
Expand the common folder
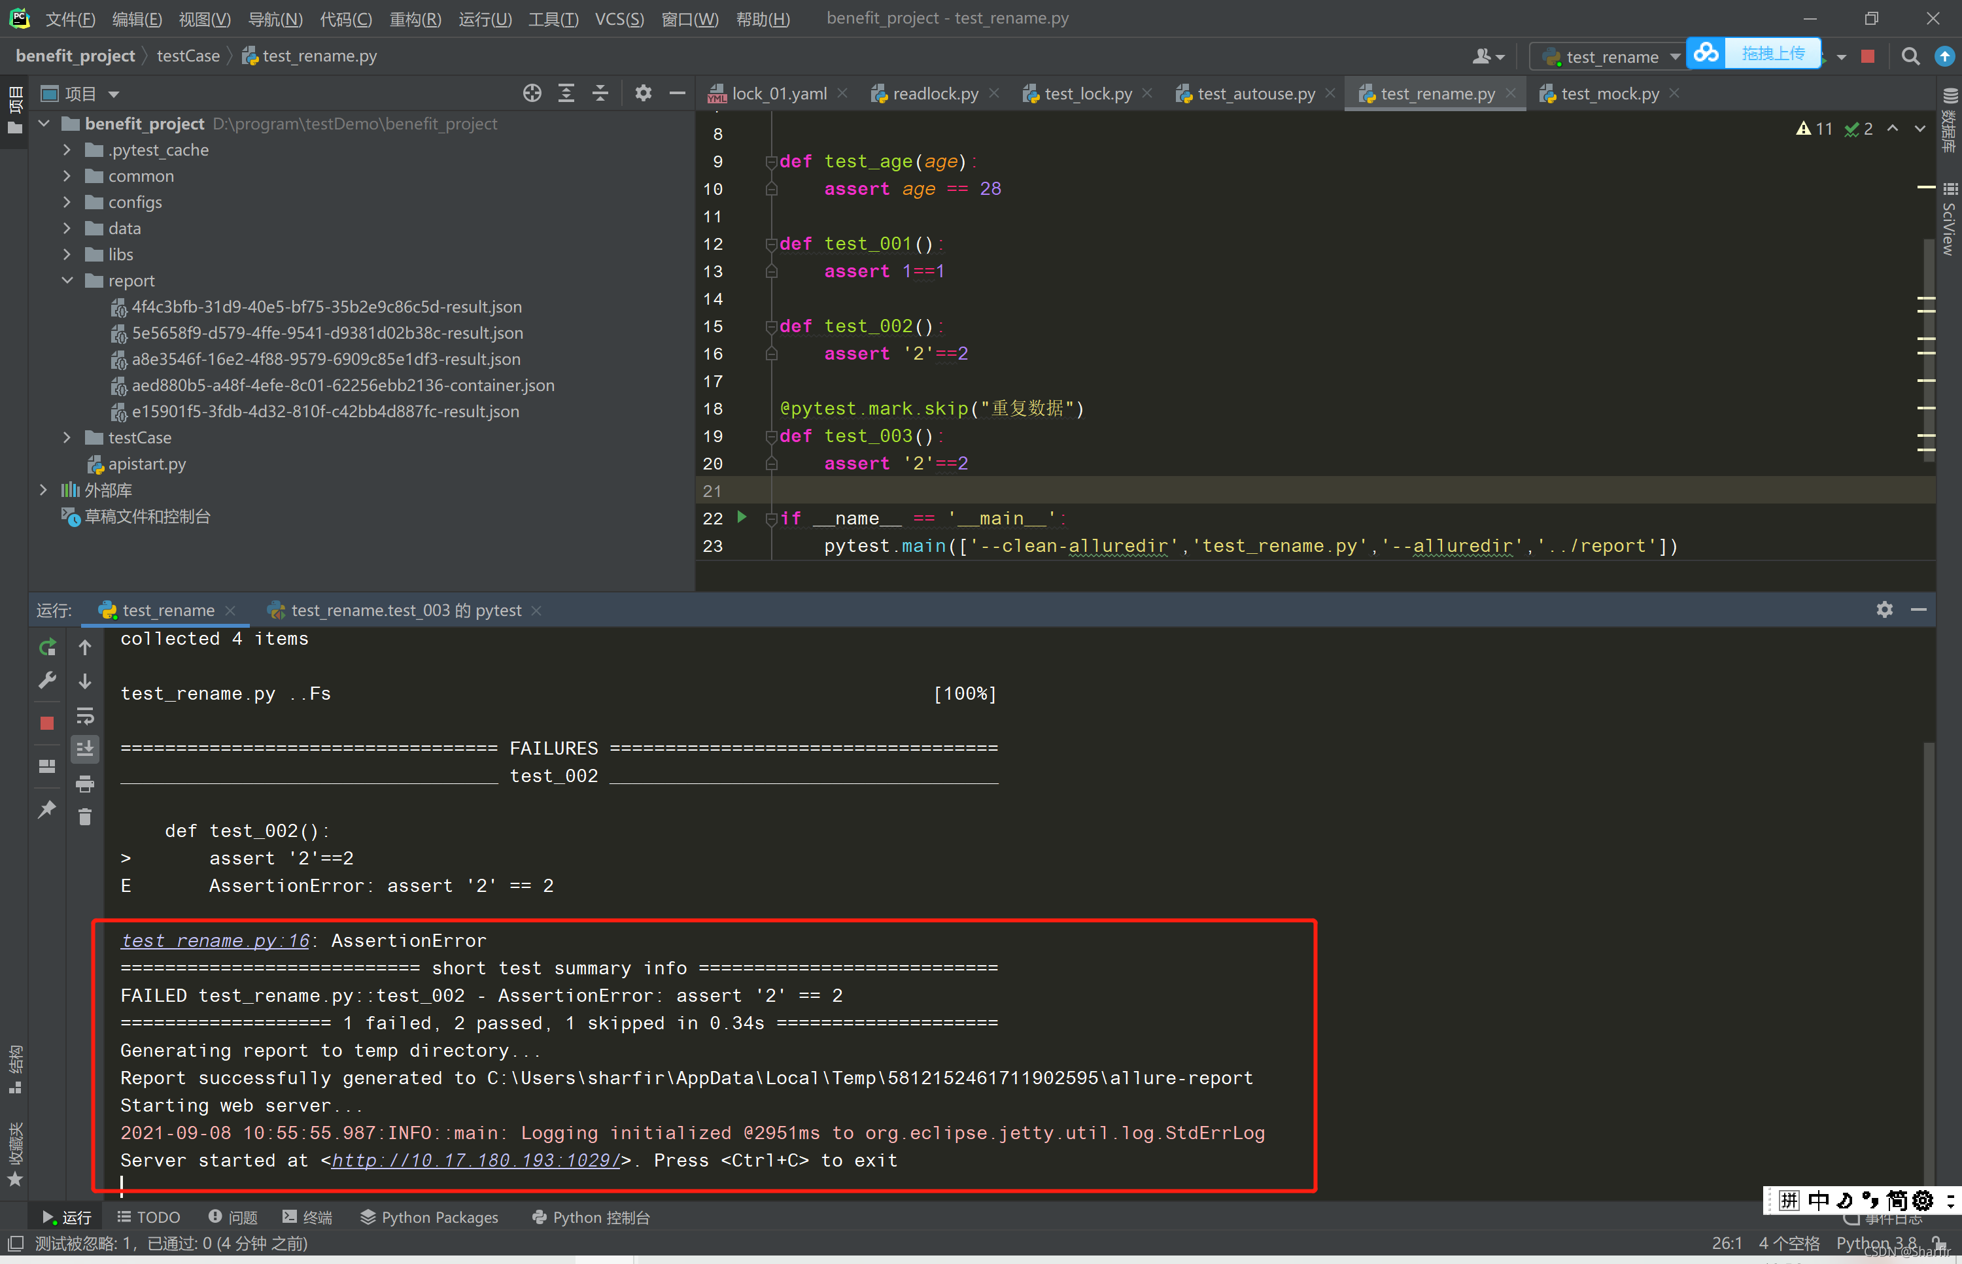click(x=67, y=177)
